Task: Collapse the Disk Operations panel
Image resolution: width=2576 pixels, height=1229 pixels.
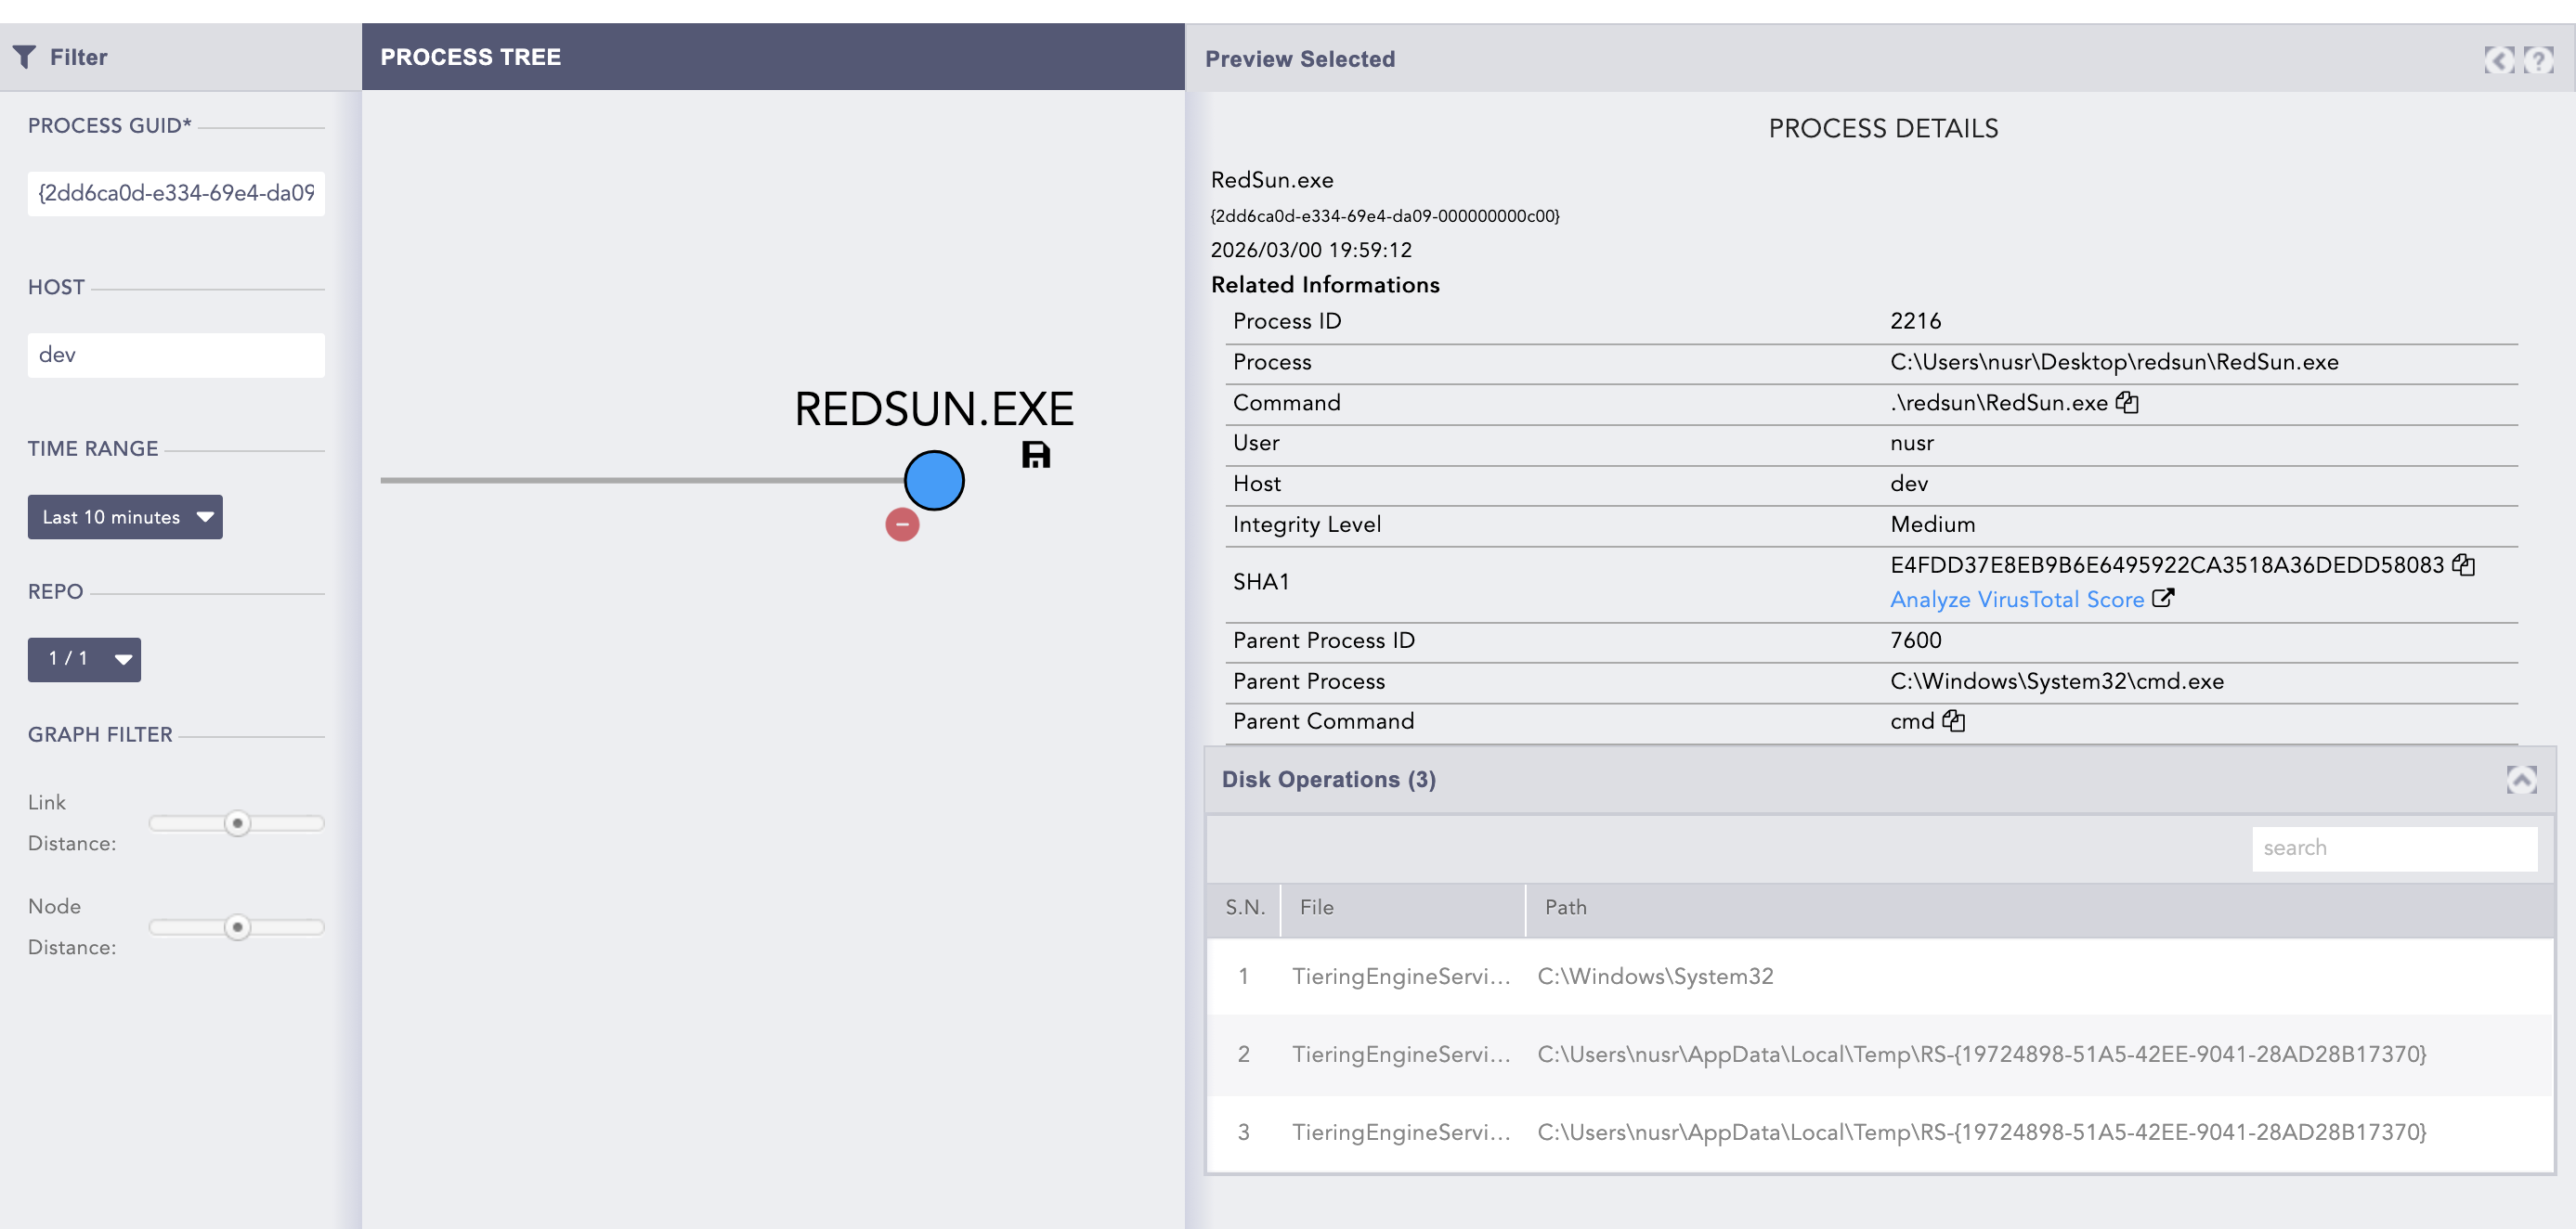Action: pyautogui.click(x=2521, y=780)
